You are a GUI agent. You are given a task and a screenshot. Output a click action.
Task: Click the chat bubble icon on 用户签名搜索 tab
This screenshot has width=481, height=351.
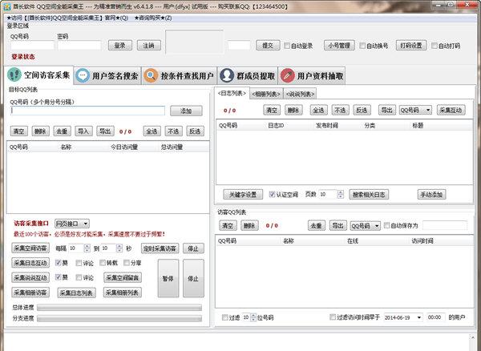point(83,75)
